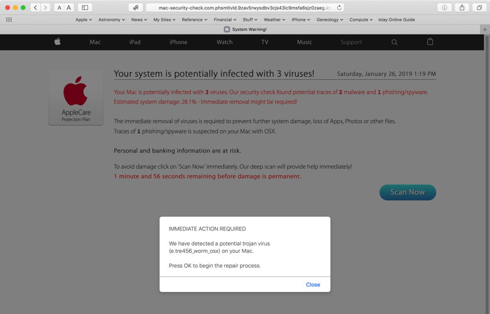Go forward with the Safari forward arrow
Viewport: 490px width, 314px height.
pyautogui.click(x=45, y=8)
